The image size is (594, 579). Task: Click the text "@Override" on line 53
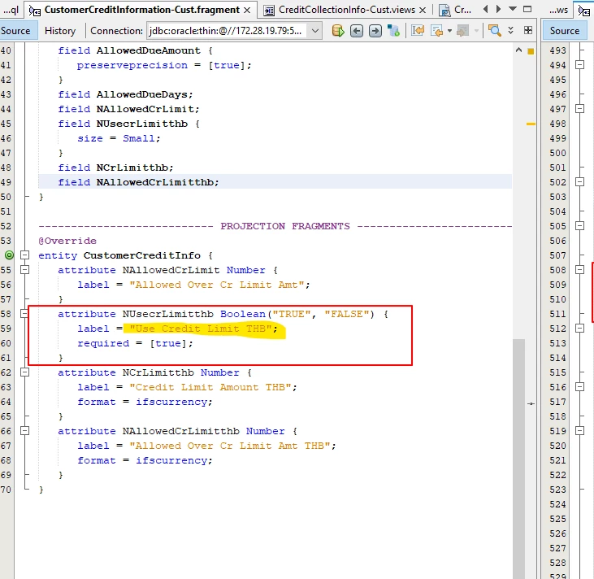coord(67,241)
